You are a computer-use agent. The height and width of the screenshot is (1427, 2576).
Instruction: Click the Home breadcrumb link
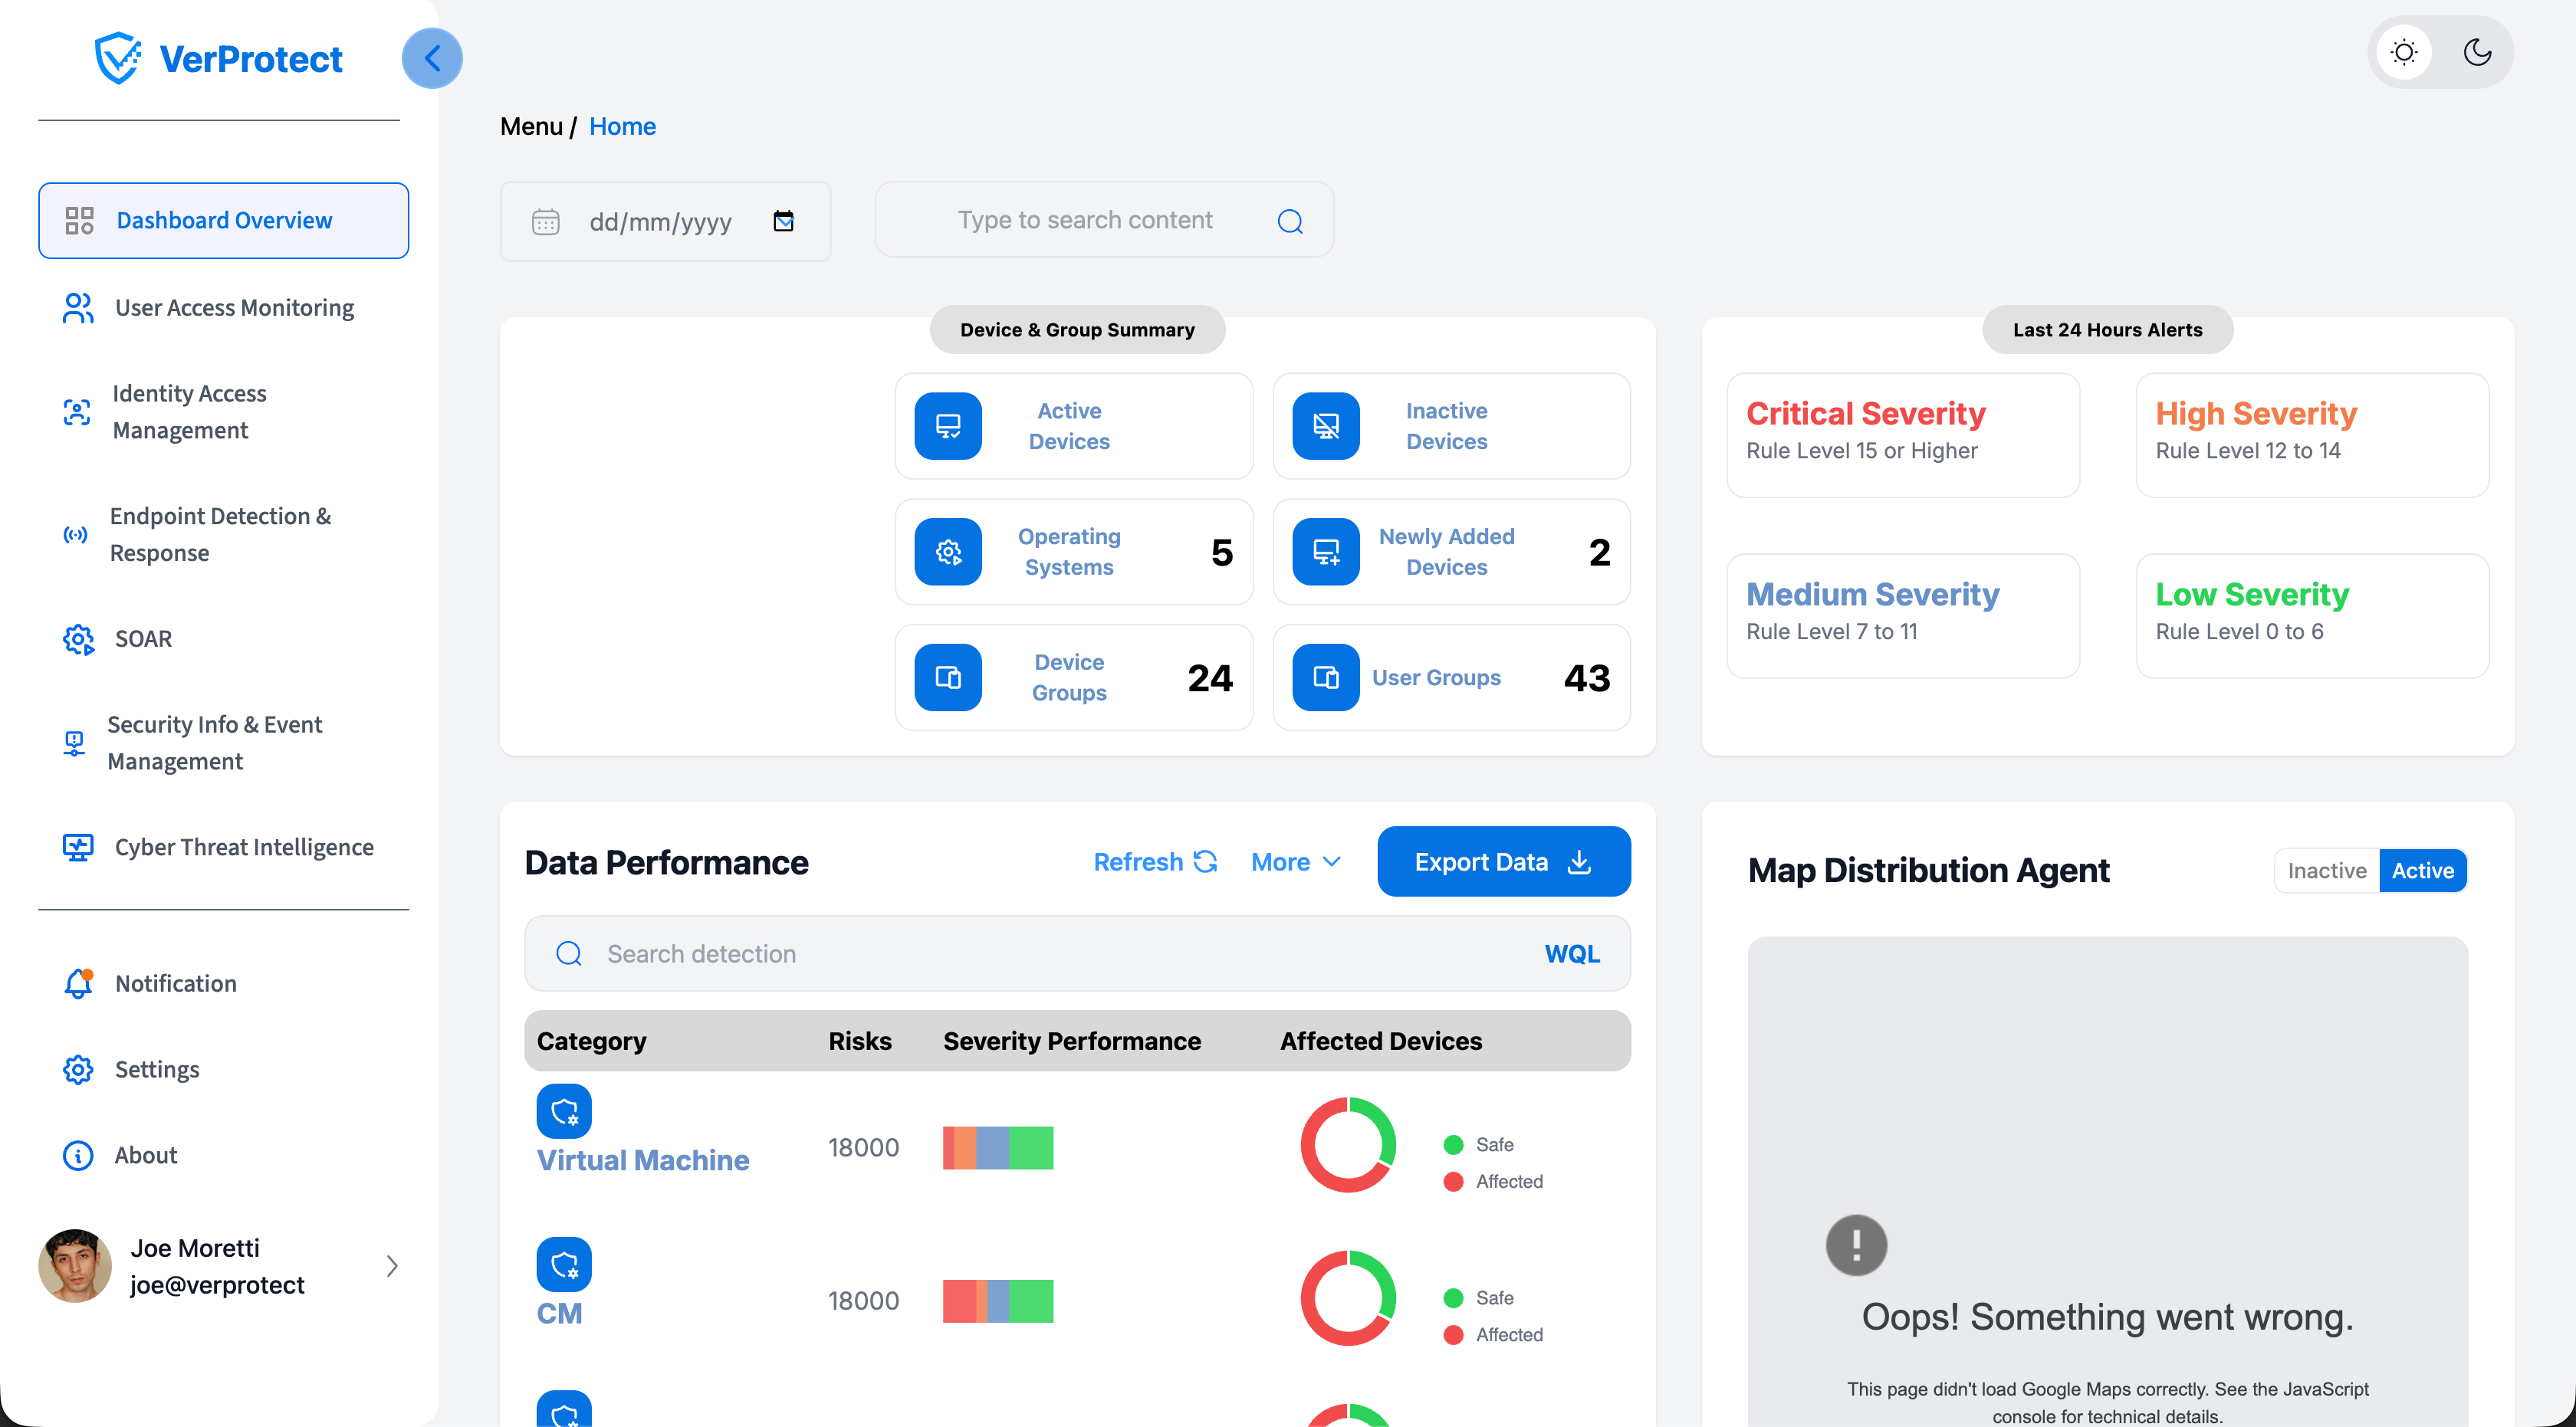pos(622,126)
